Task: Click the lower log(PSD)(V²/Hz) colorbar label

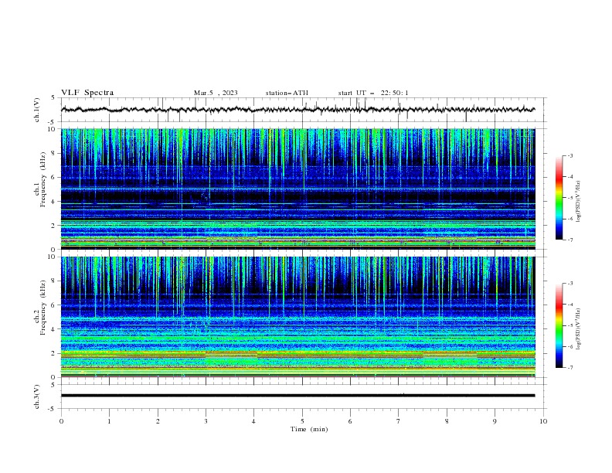Action: [578, 328]
